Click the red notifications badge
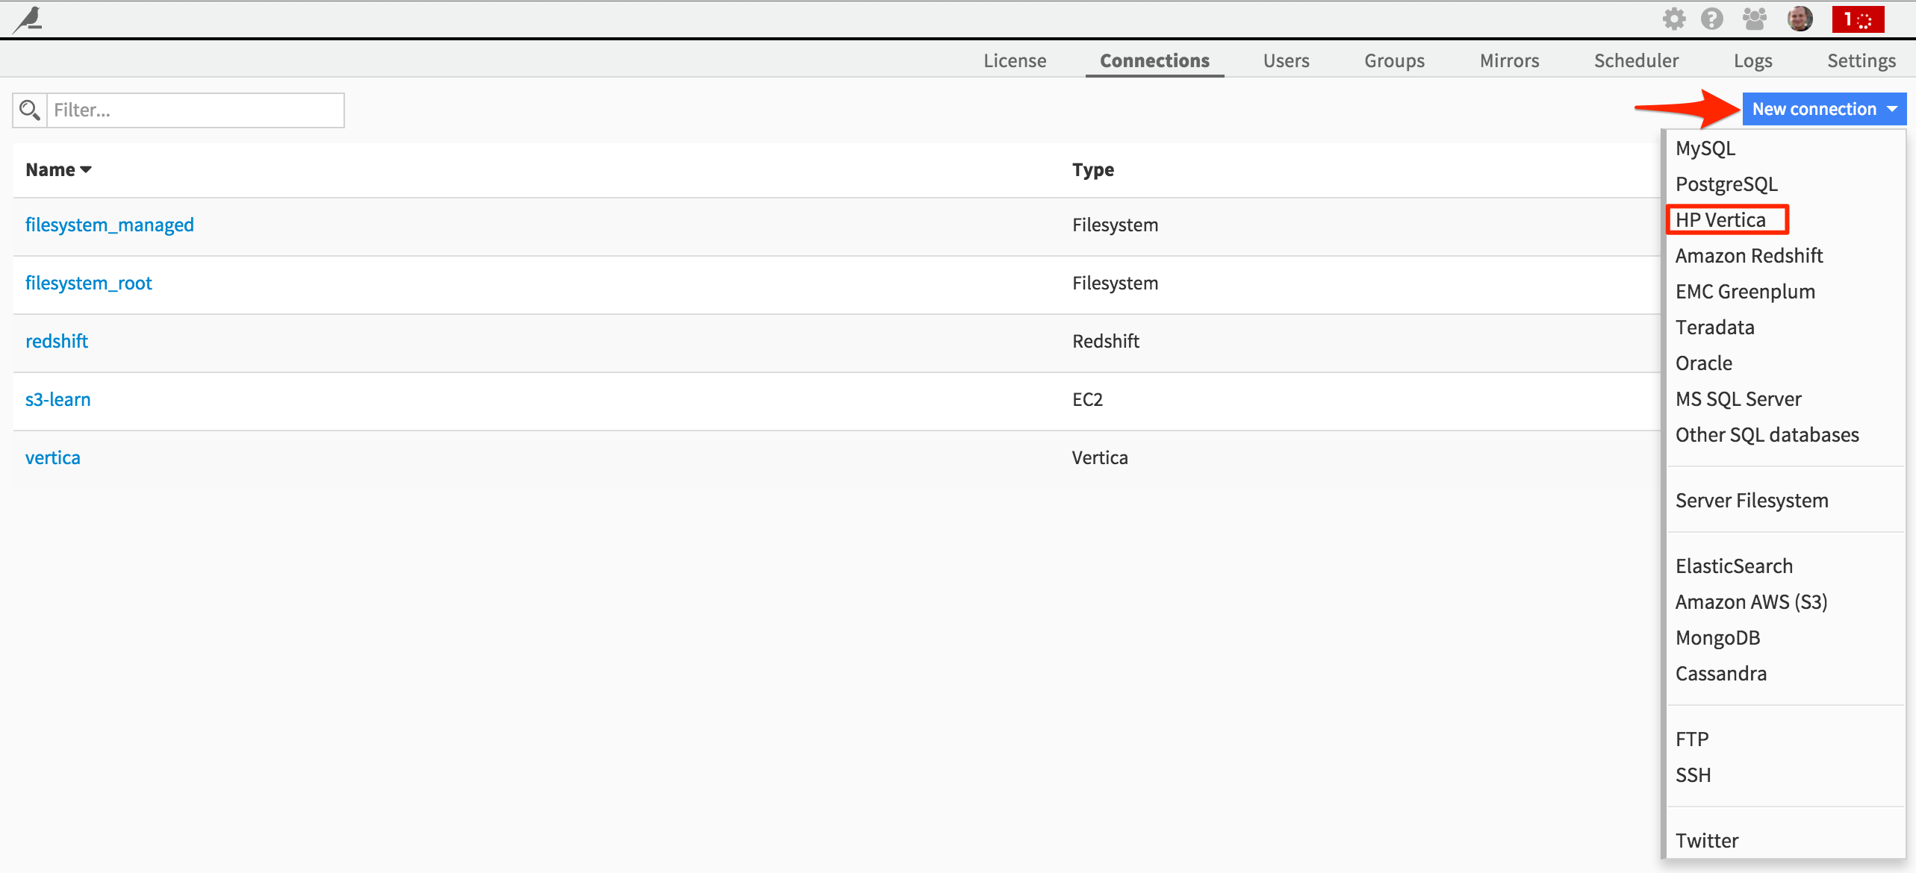This screenshot has width=1916, height=873. click(1858, 19)
